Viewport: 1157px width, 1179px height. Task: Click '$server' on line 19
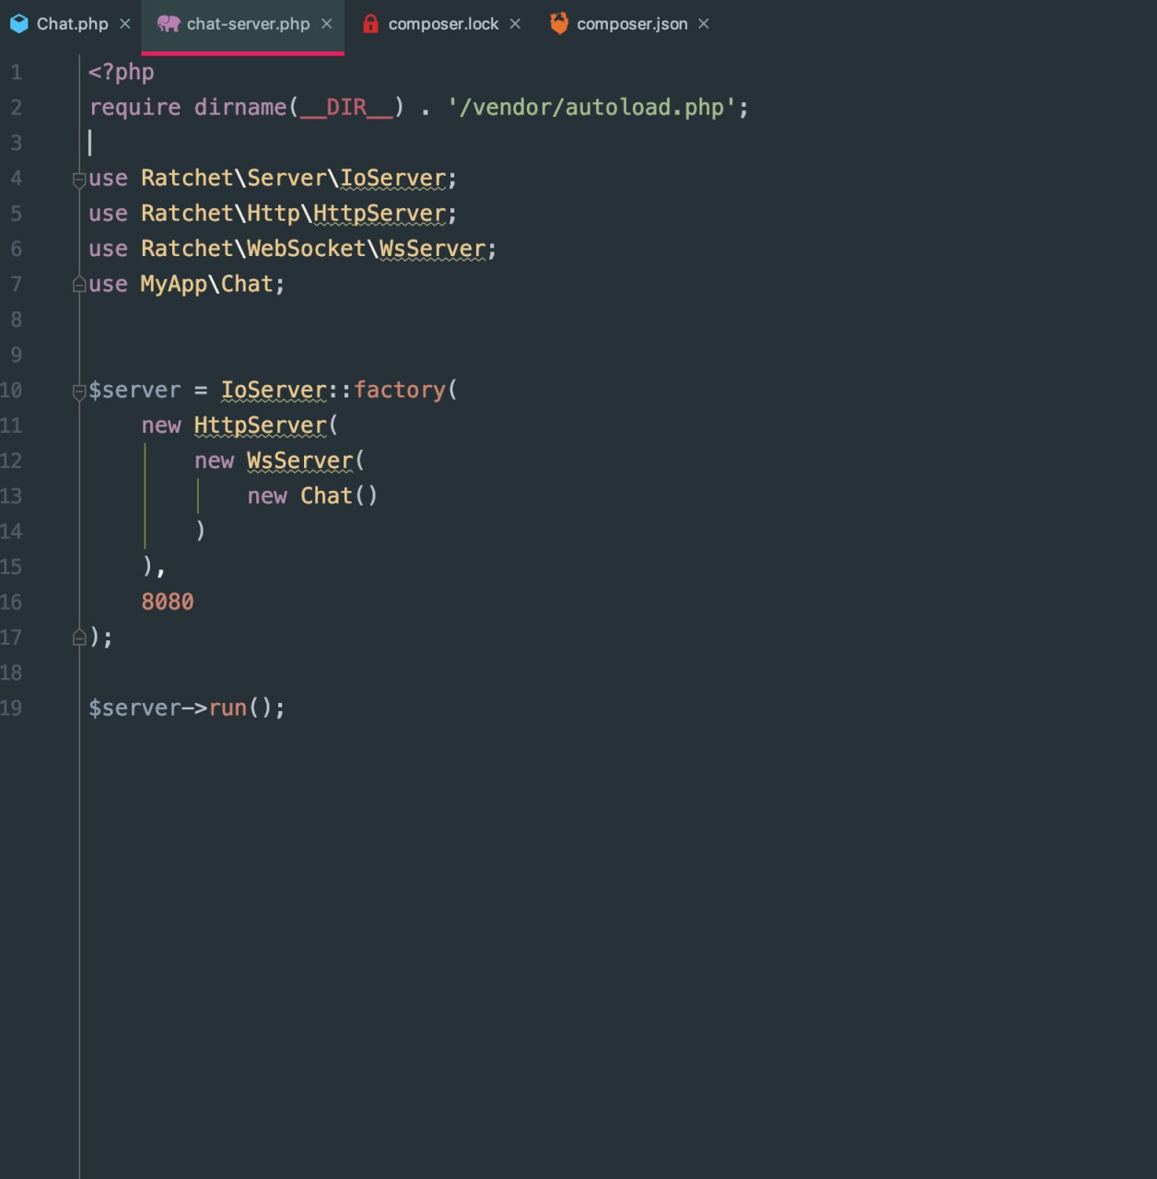coord(134,708)
